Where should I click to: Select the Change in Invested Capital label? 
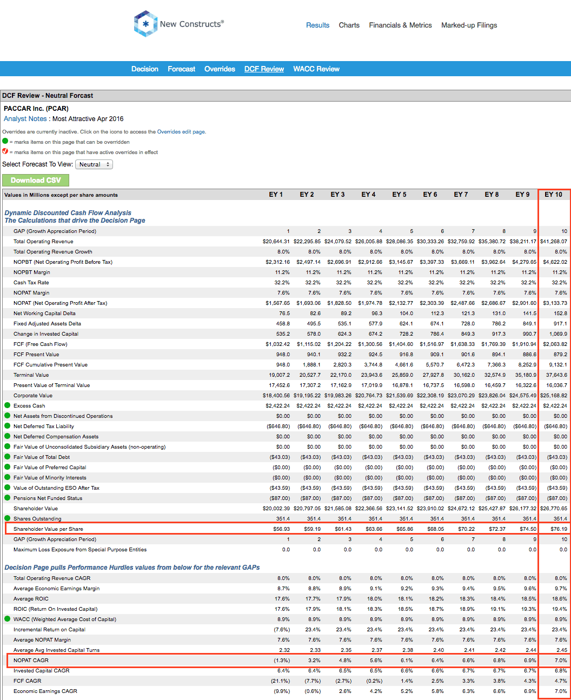click(x=46, y=334)
